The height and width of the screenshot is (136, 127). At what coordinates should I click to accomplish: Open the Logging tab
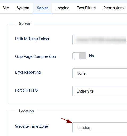click(63, 8)
